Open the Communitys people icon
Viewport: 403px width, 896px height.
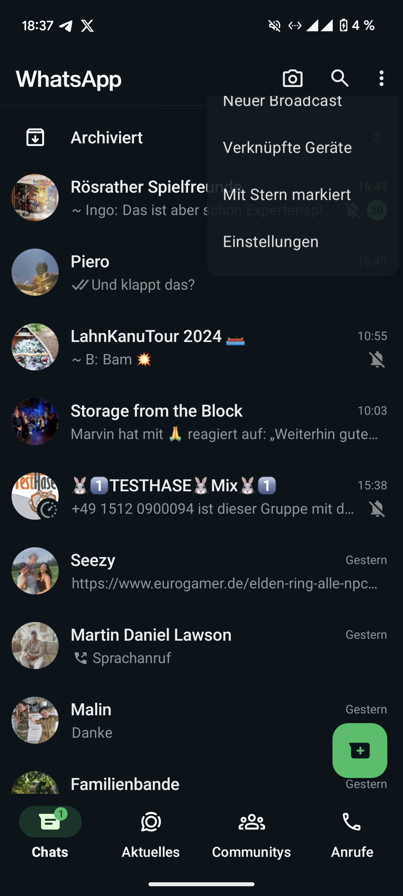coord(252,822)
